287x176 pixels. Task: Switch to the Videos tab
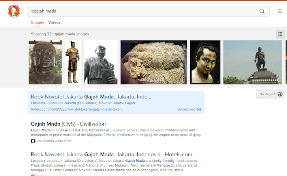(x=54, y=22)
